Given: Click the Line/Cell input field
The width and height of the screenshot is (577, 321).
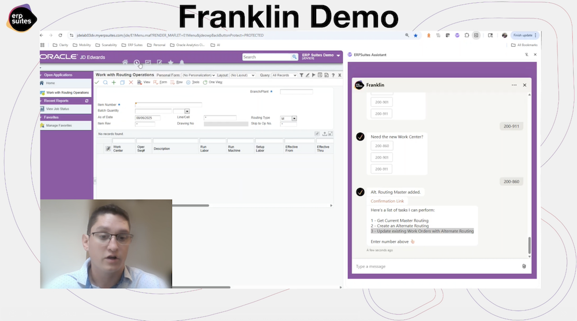Looking at the screenshot, I should tap(220, 118).
